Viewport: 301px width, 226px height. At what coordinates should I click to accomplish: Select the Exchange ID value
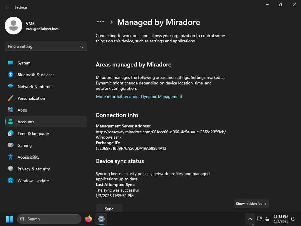[131, 148]
